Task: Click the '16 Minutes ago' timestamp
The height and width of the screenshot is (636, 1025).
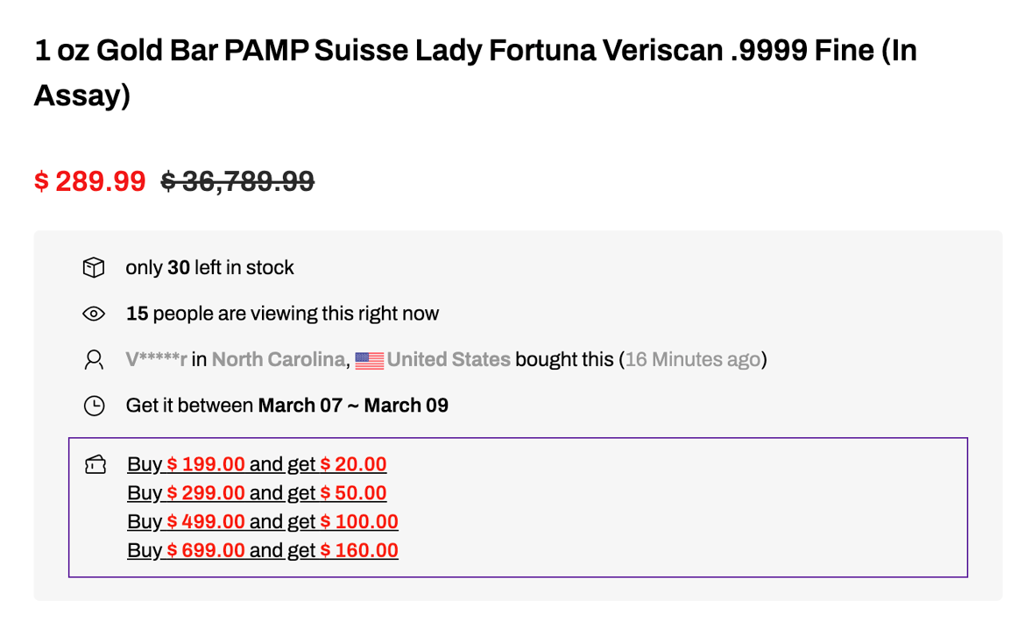Action: pos(692,359)
